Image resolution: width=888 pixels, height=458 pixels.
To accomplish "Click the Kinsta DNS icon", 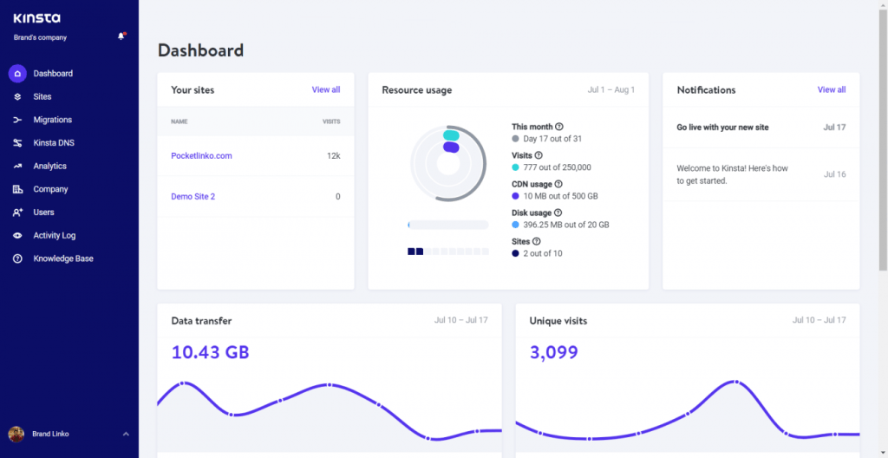I will 17,143.
